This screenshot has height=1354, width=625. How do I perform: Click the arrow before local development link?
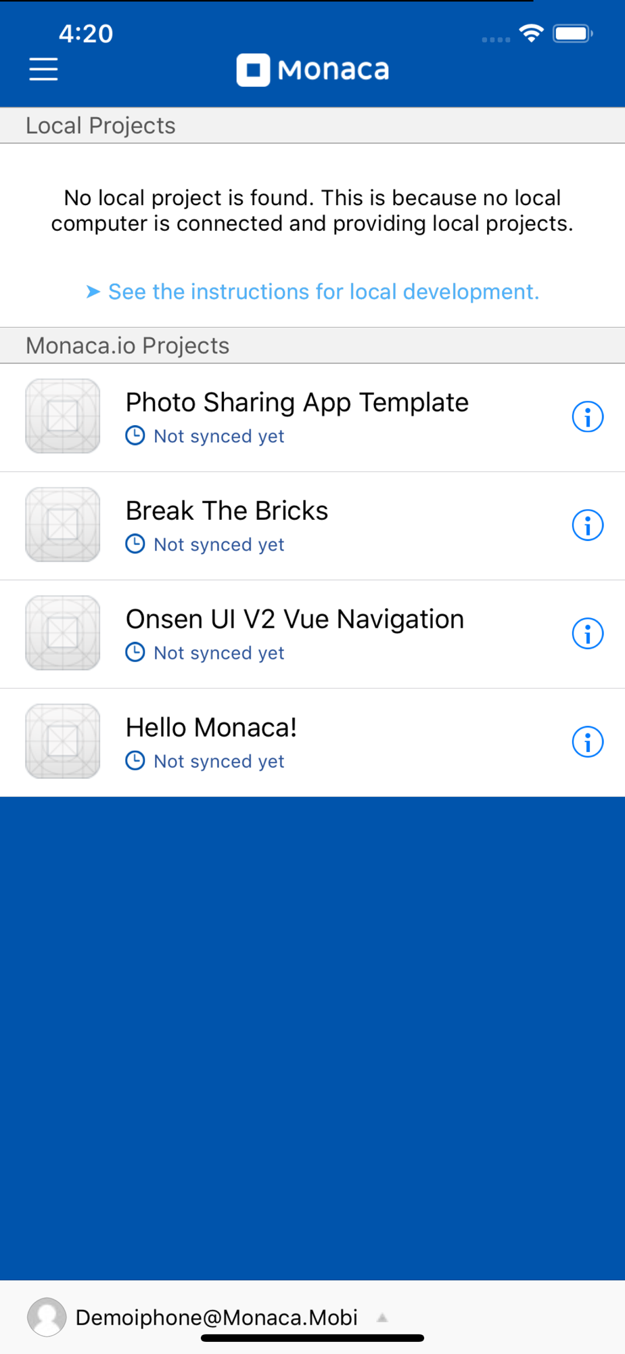click(93, 292)
